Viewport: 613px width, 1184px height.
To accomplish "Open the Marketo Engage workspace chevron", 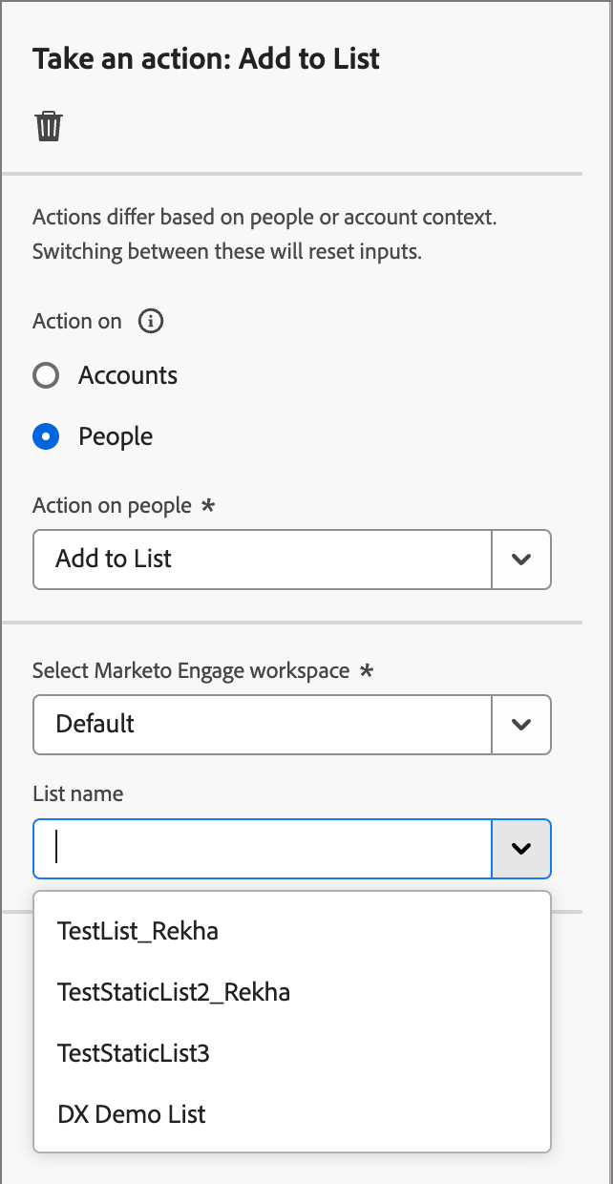I will pyautogui.click(x=520, y=724).
